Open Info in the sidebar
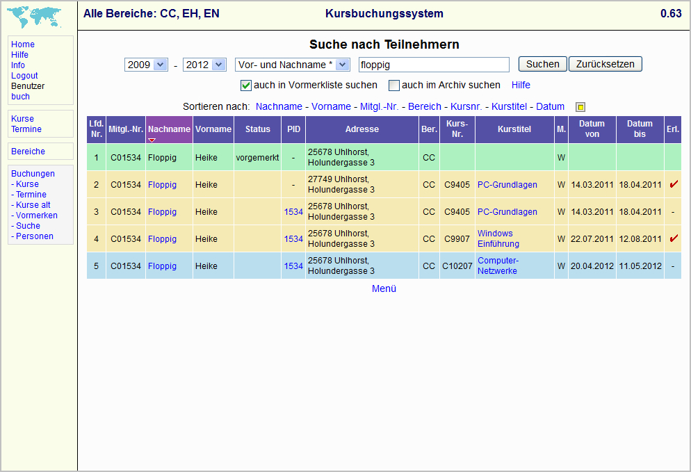 [18, 65]
